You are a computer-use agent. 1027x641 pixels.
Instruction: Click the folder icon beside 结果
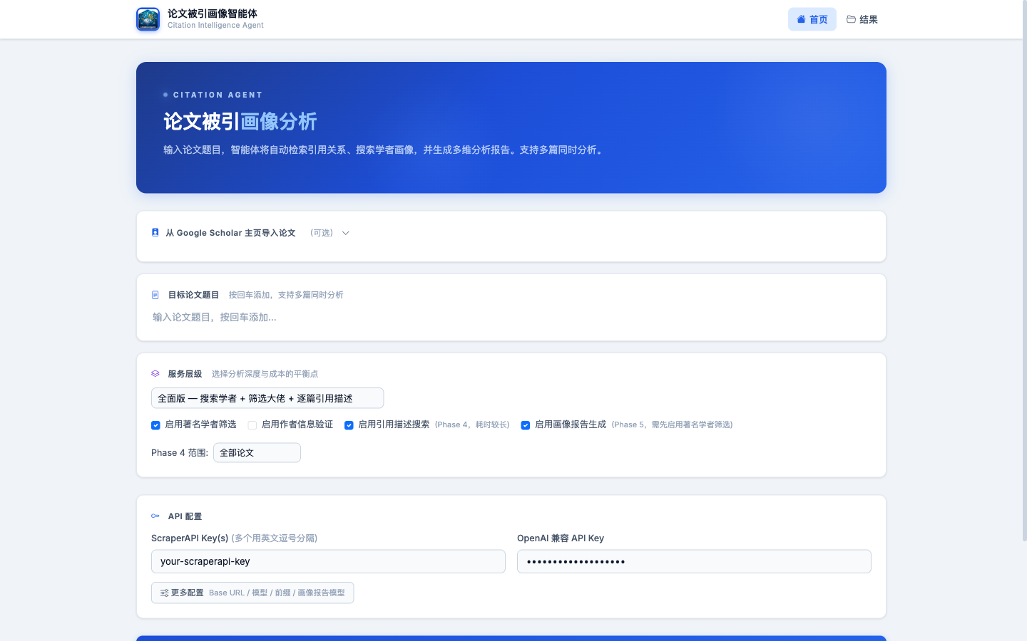pos(849,19)
